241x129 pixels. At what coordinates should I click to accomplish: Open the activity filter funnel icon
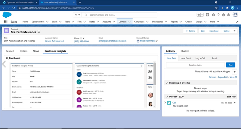[x=235, y=72]
